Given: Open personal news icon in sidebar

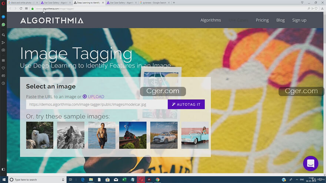Looking at the screenshot, I should pos(3,76).
